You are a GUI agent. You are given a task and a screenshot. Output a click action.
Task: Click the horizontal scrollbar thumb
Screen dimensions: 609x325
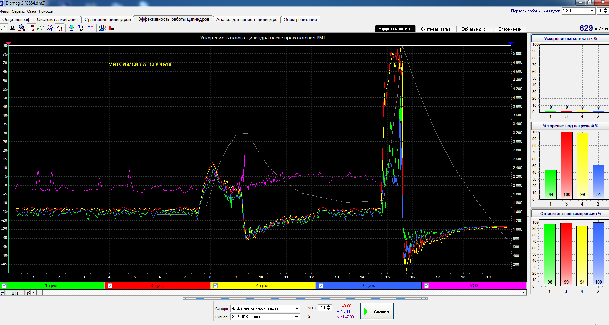click(x=40, y=293)
